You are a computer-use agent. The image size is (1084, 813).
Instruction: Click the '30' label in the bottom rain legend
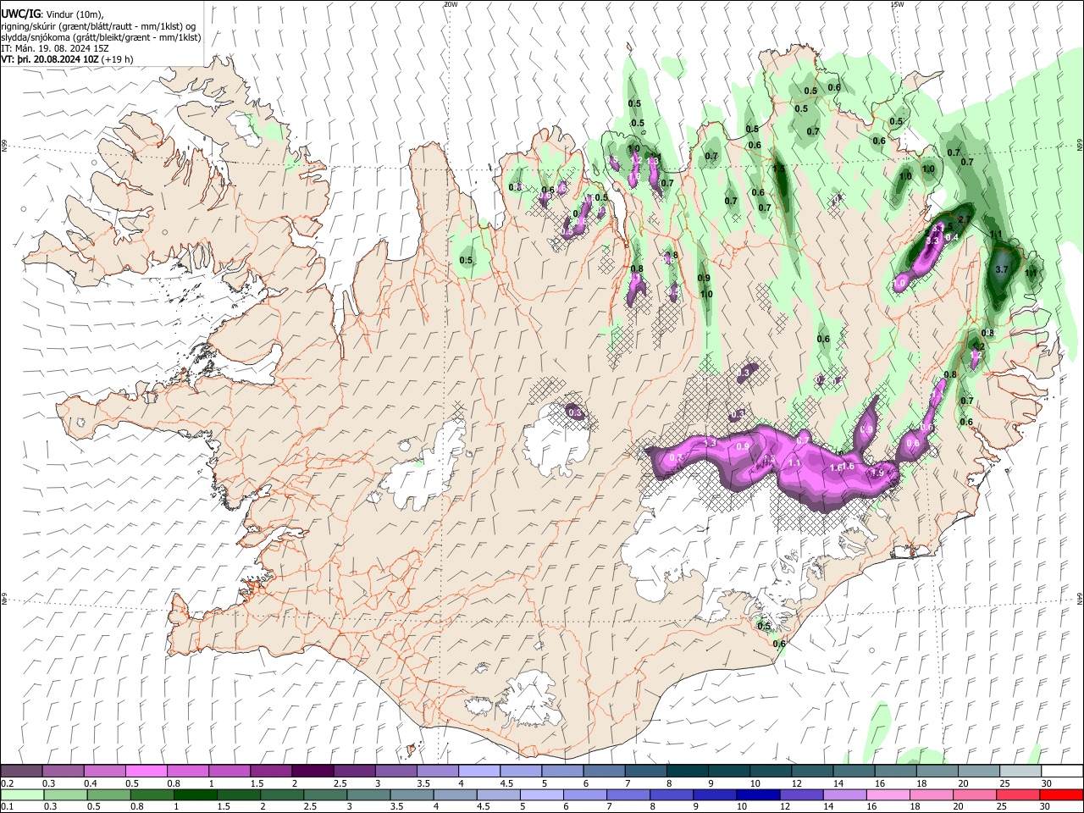pyautogui.click(x=1046, y=806)
